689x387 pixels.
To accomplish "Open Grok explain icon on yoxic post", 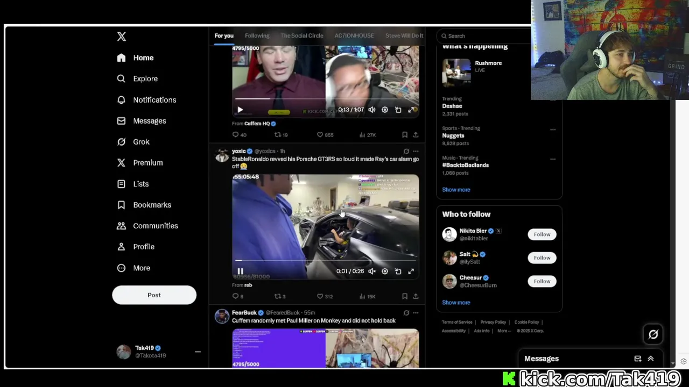I will click(406, 152).
